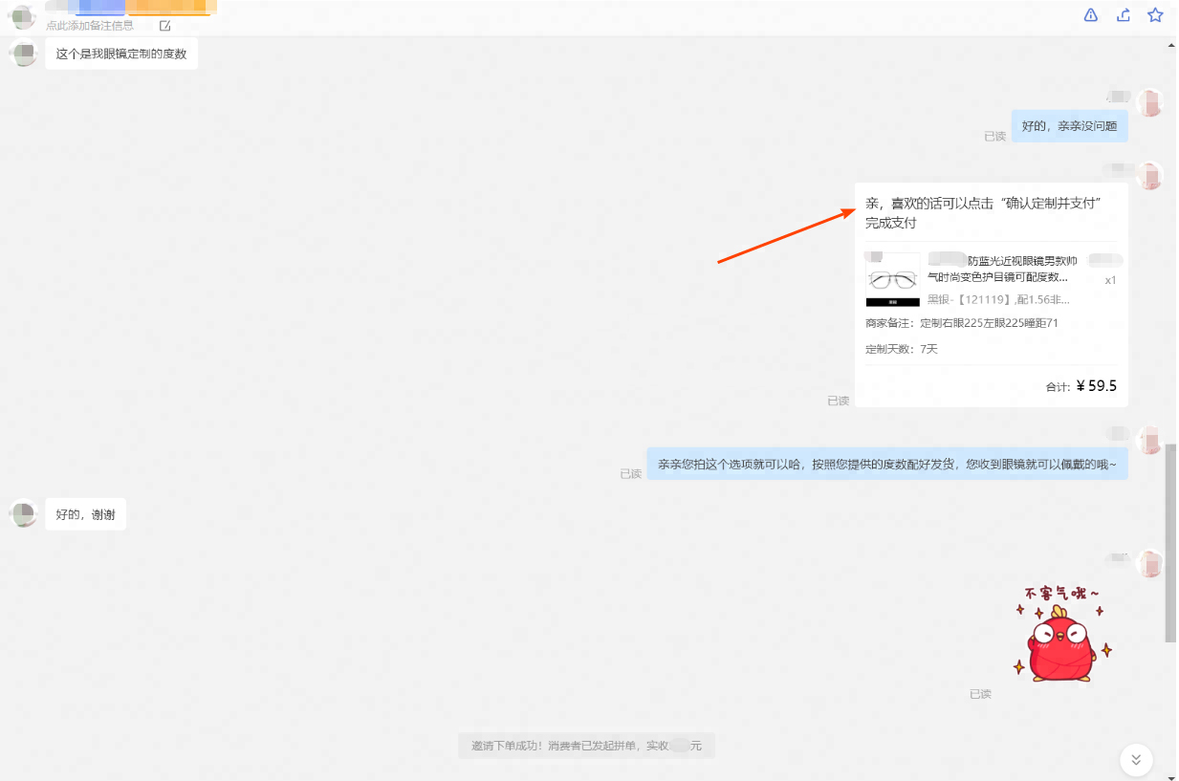Click the "邀请下单成功" system notice

tap(586, 746)
